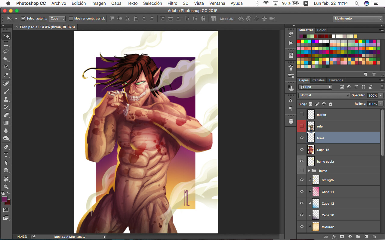The image size is (385, 240).
Task: Select the Spot Healing Brush tool
Action: click(x=6, y=83)
